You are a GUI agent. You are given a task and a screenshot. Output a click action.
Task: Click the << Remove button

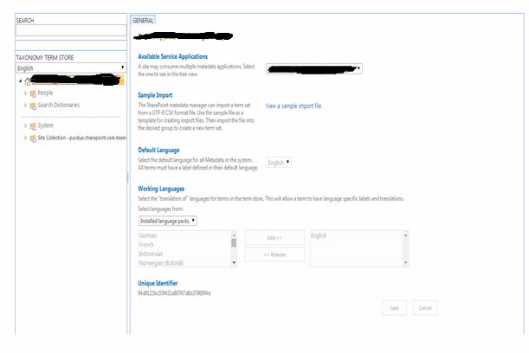click(274, 254)
